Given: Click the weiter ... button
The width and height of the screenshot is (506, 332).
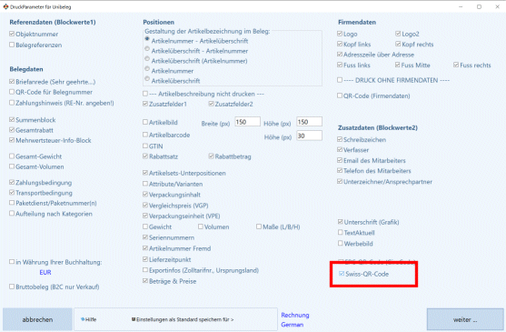Looking at the screenshot, I should [x=465, y=319].
